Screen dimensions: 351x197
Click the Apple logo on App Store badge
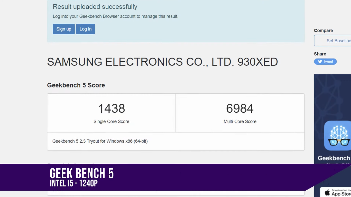tap(327, 192)
